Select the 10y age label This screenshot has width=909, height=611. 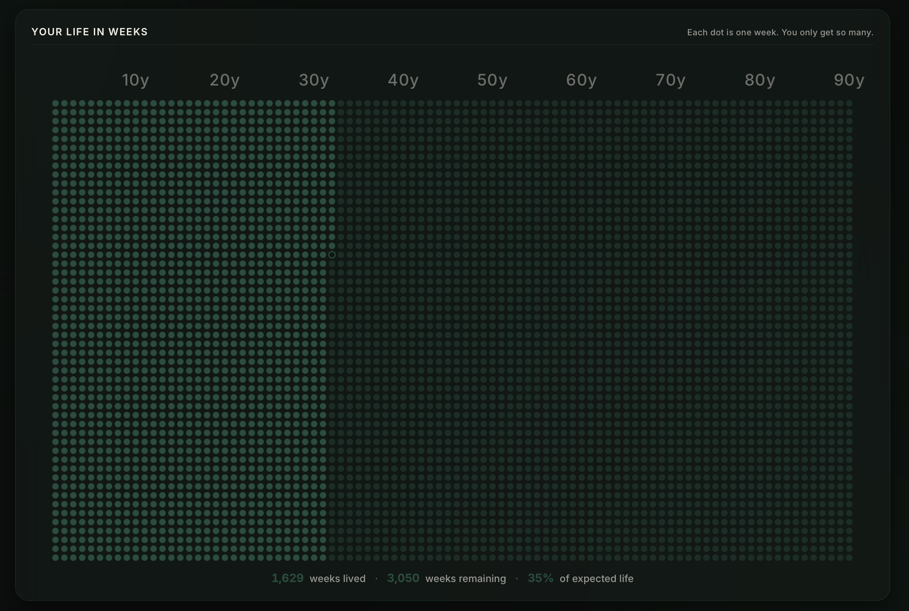[x=135, y=80]
